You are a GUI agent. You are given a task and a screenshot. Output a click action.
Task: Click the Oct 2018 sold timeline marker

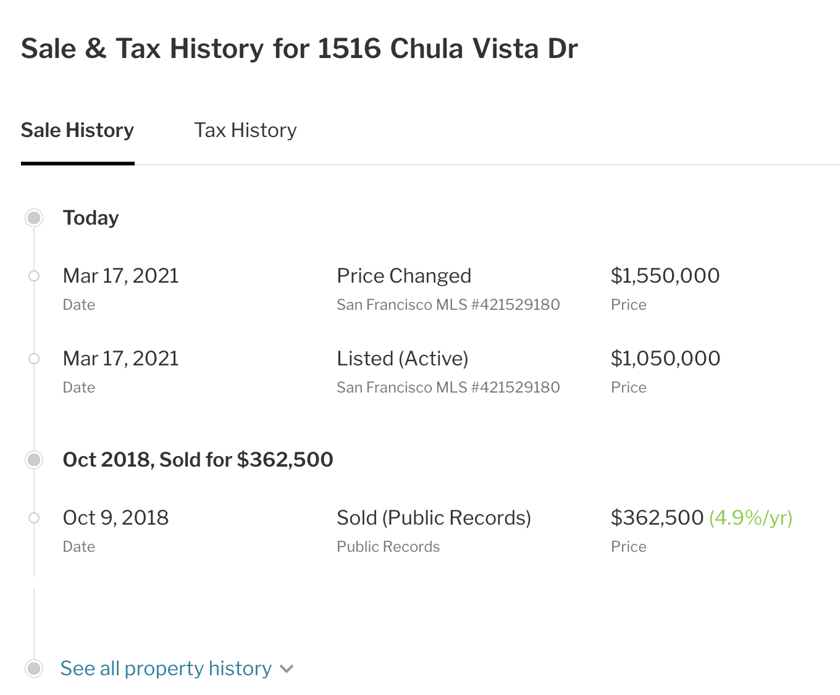(34, 460)
